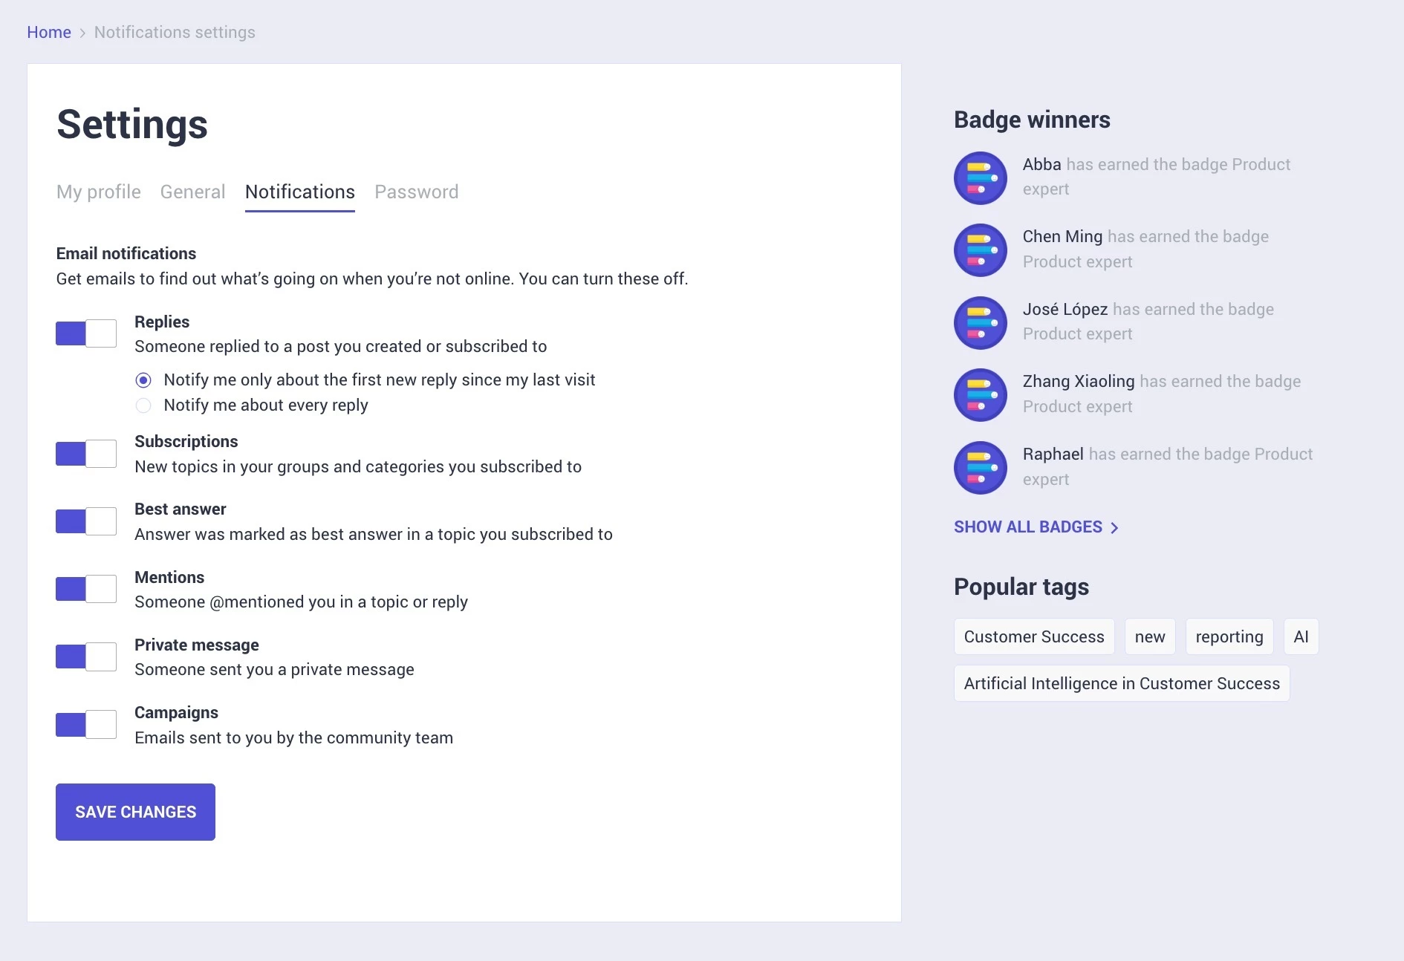Toggle the Mentions notification switch
The height and width of the screenshot is (961, 1404).
click(86, 589)
